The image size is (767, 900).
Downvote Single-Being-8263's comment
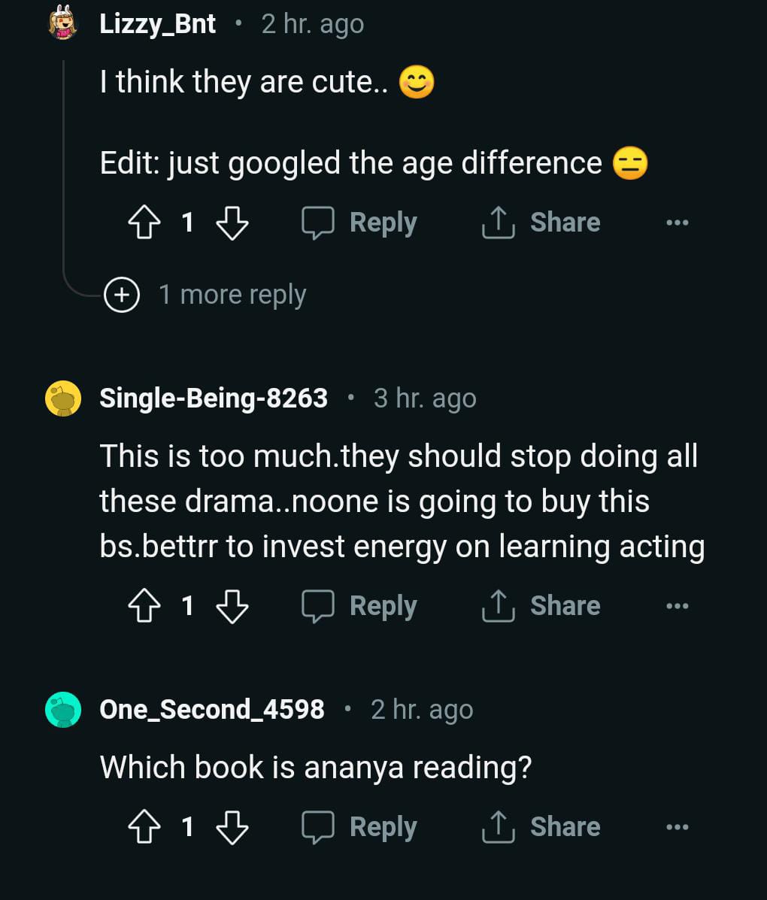coord(232,606)
